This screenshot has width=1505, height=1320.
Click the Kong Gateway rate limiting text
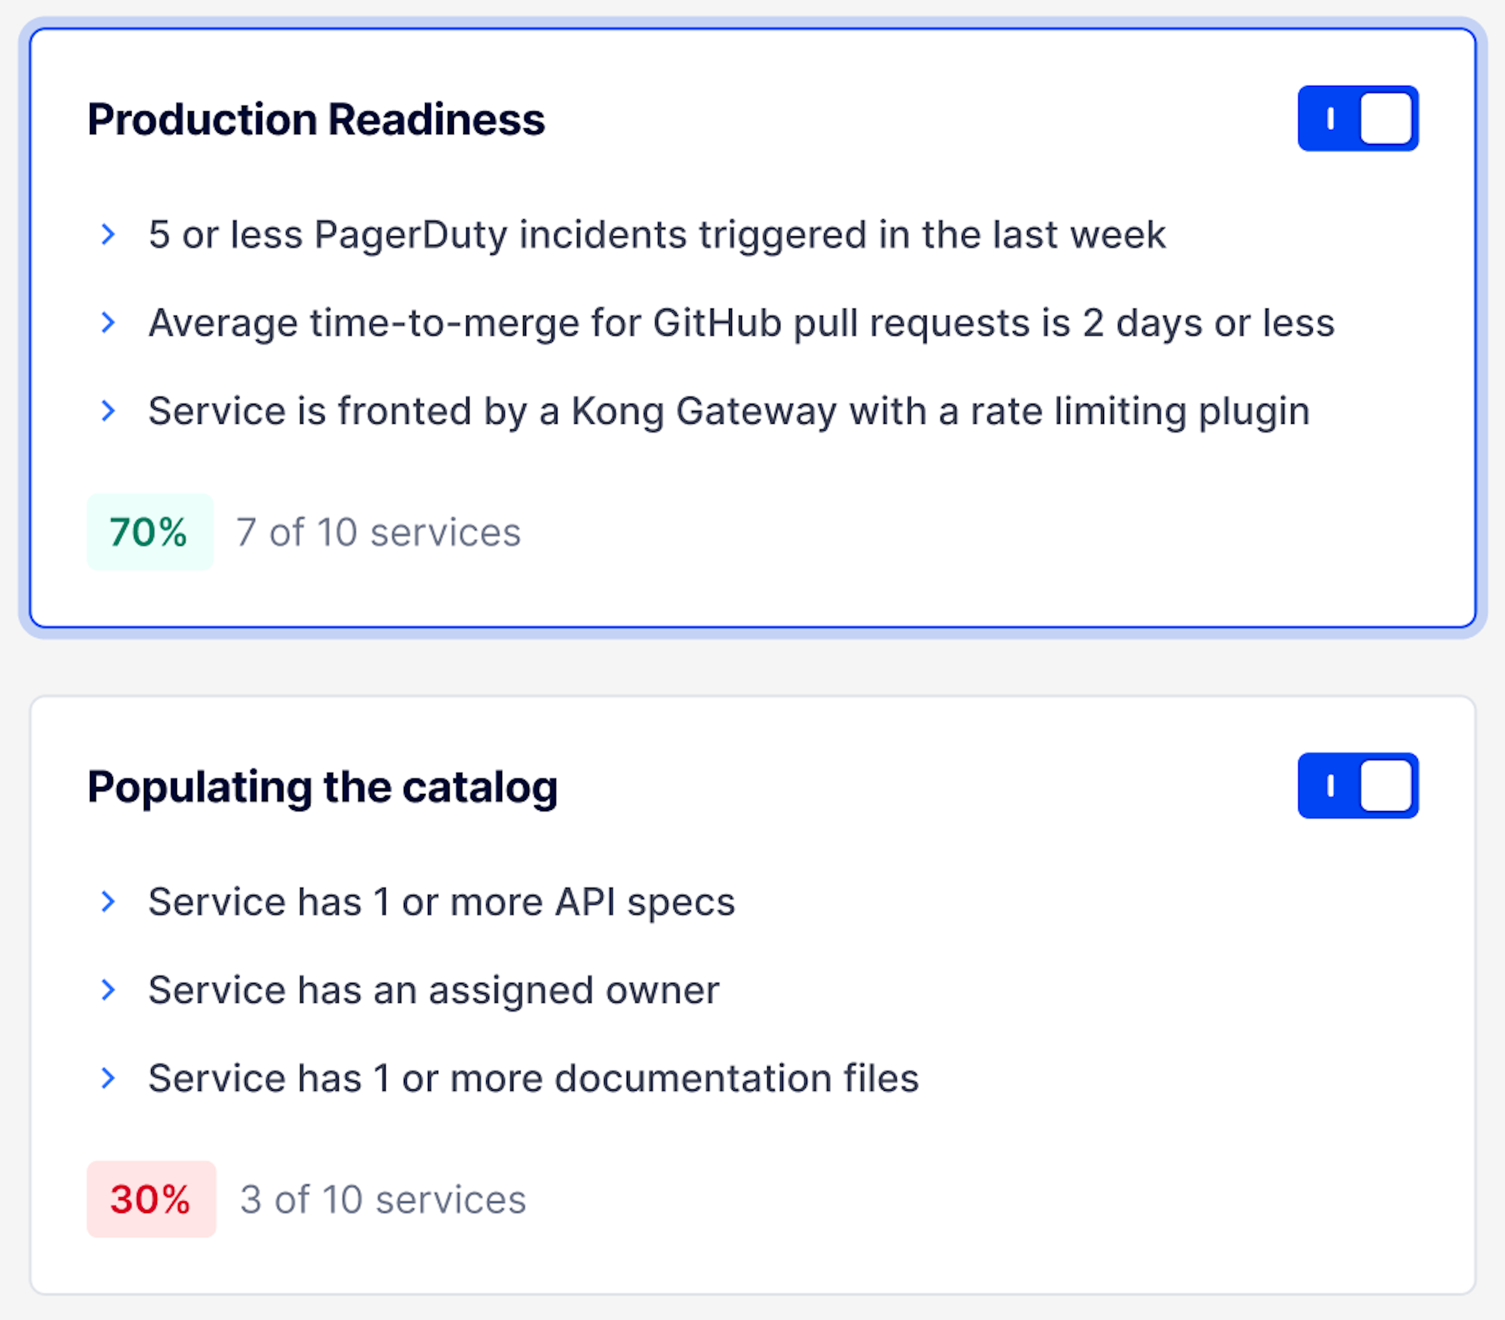point(728,411)
